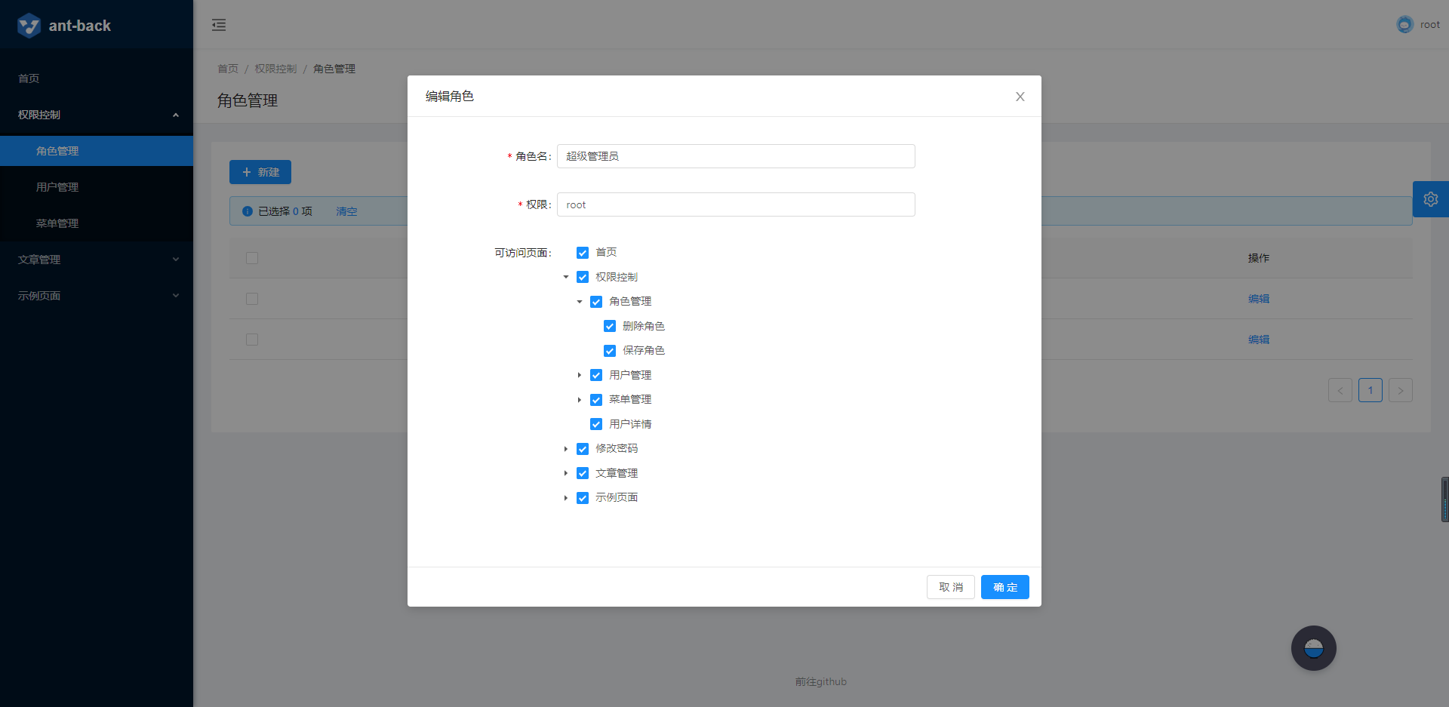Click the info icon beside 已选择 0 项
The image size is (1449, 707).
tap(247, 211)
